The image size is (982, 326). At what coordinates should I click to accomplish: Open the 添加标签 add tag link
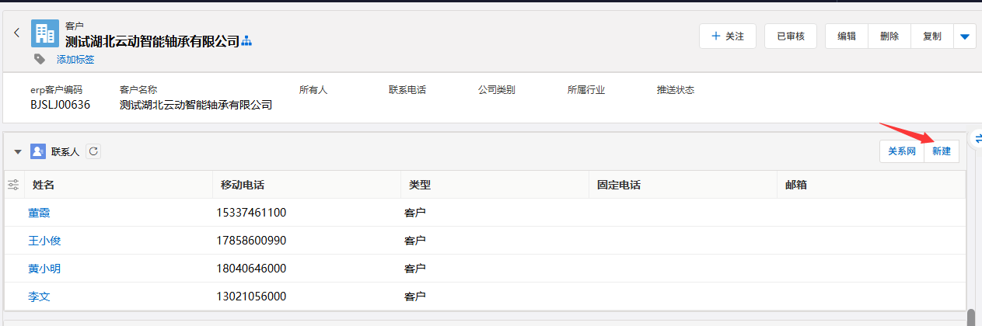click(75, 59)
